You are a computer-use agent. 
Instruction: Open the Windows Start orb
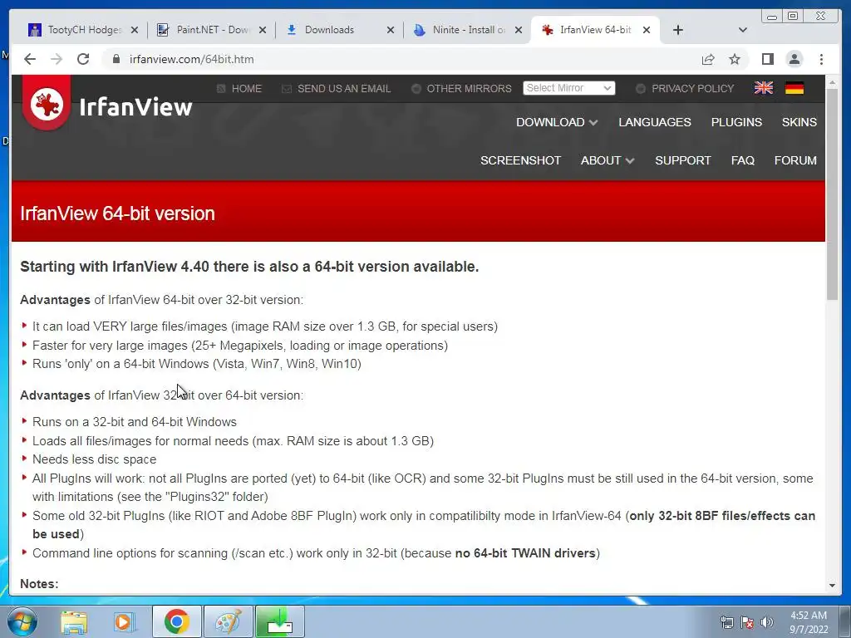(x=22, y=621)
